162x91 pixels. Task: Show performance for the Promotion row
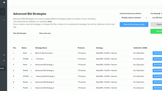(157, 59)
